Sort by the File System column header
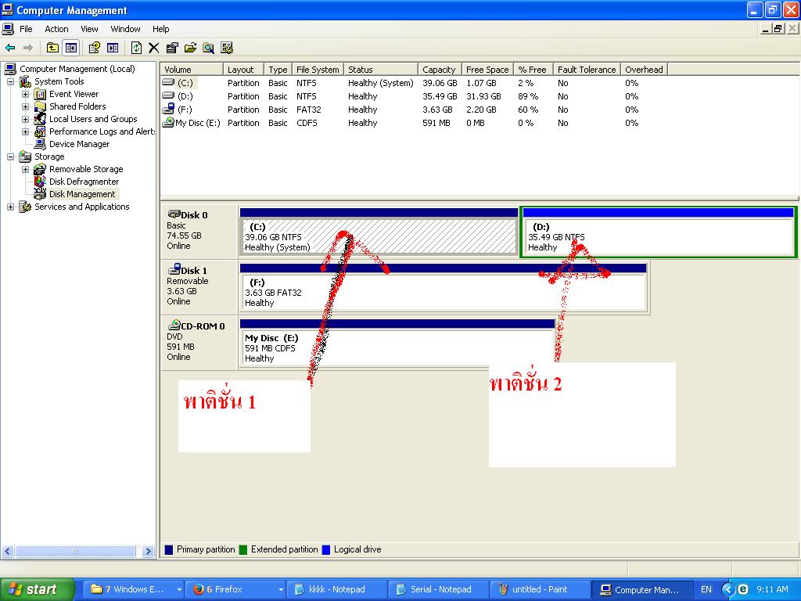 pyautogui.click(x=318, y=70)
